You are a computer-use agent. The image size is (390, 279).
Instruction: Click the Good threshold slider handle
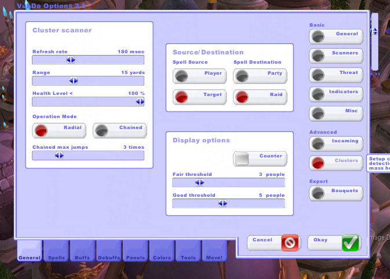pos(223,203)
